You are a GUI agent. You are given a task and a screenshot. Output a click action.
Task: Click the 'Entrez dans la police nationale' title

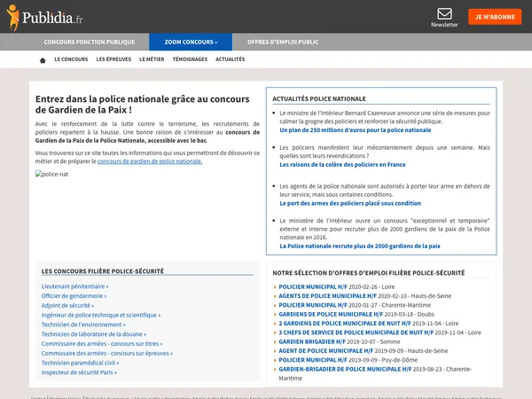coord(142,104)
